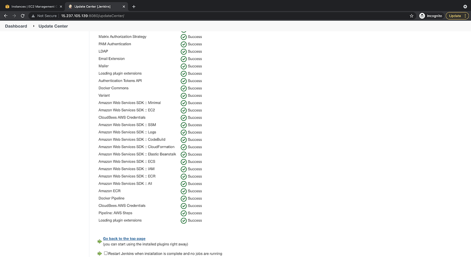Click the Success check icon for Docker Commons
This screenshot has width=471, height=257.
pos(184,88)
